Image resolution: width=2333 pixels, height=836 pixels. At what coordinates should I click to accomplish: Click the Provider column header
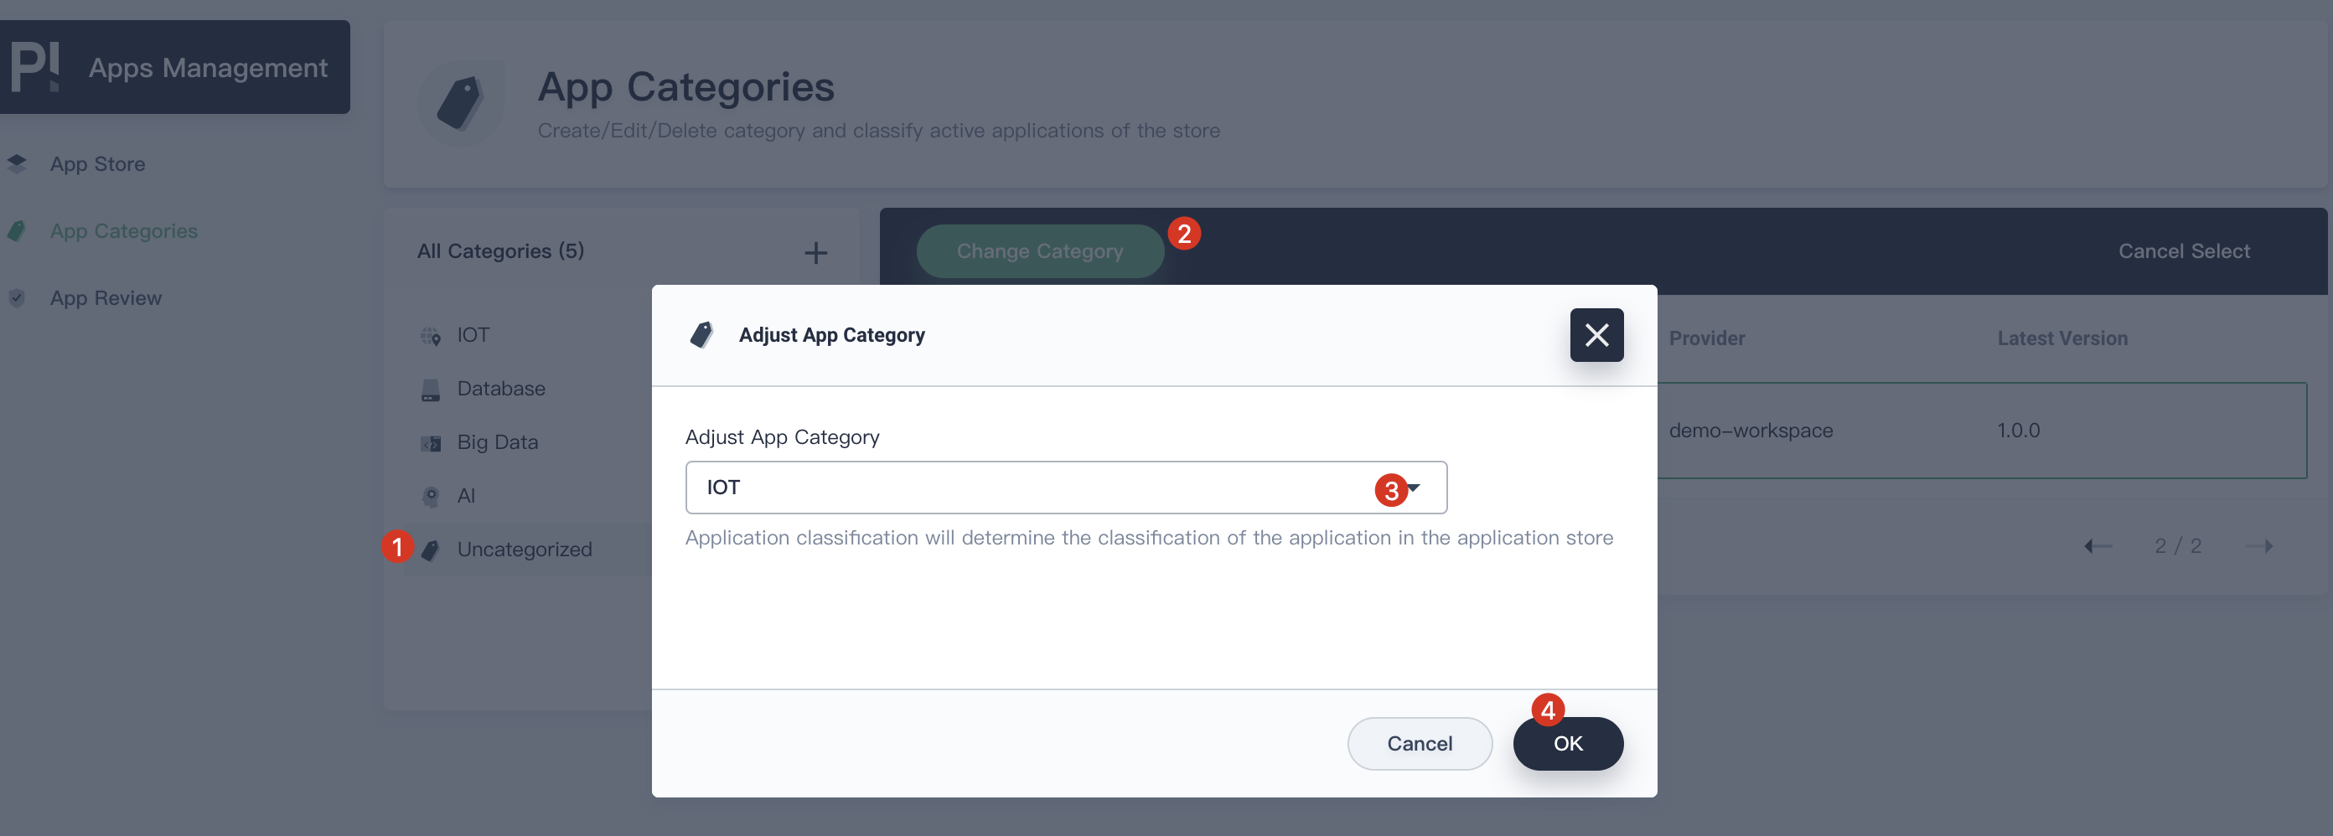(x=1706, y=338)
